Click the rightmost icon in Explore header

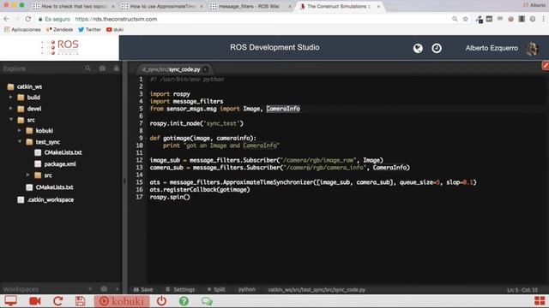[117, 68]
